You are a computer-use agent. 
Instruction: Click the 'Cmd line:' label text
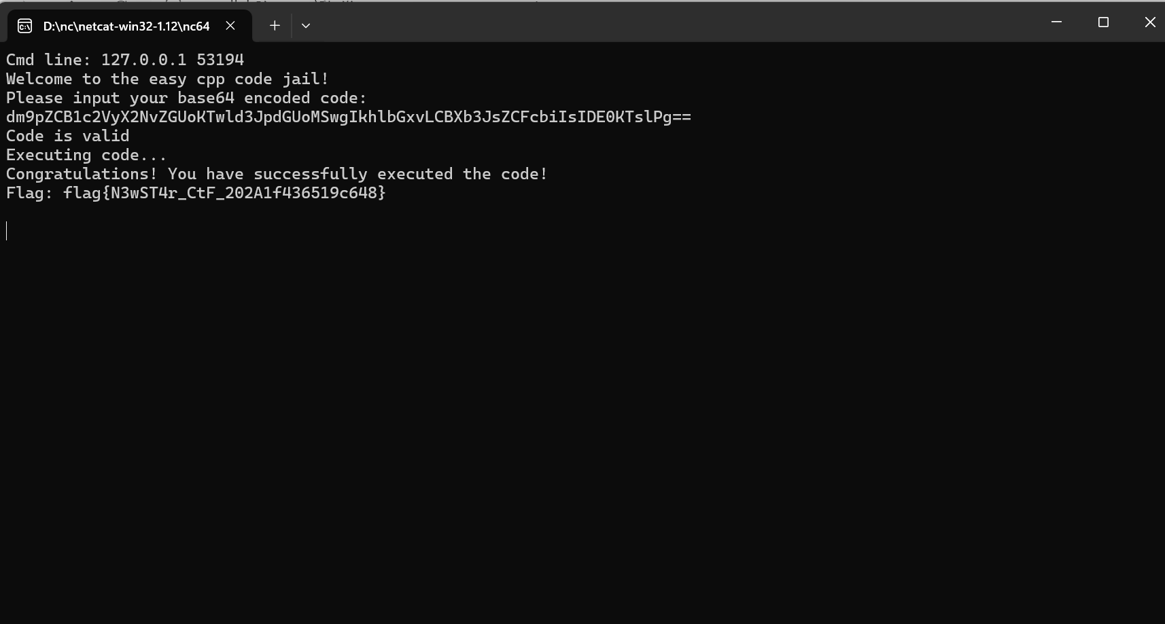(48, 60)
